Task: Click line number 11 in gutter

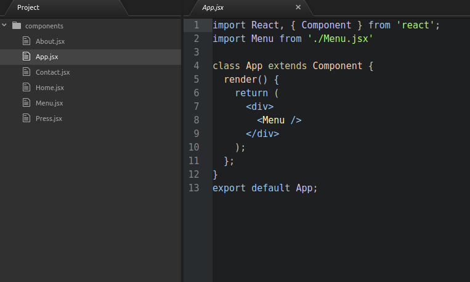Action: pyautogui.click(x=193, y=160)
